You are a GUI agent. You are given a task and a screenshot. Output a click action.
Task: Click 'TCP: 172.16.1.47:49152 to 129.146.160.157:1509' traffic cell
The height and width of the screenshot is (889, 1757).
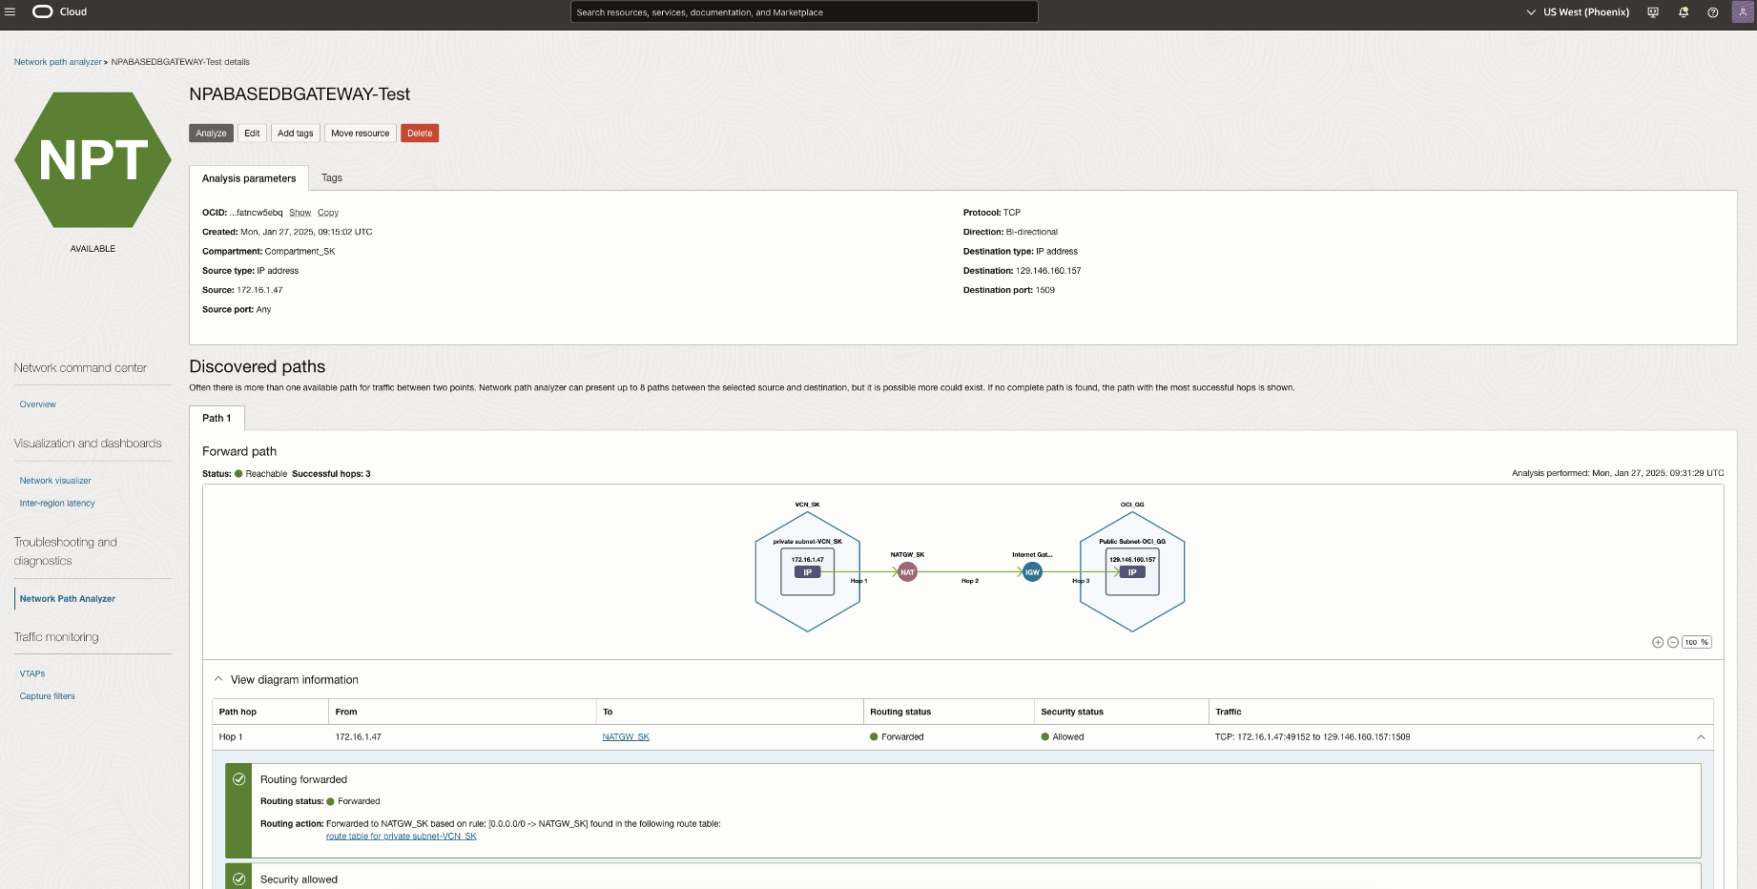[1313, 737]
